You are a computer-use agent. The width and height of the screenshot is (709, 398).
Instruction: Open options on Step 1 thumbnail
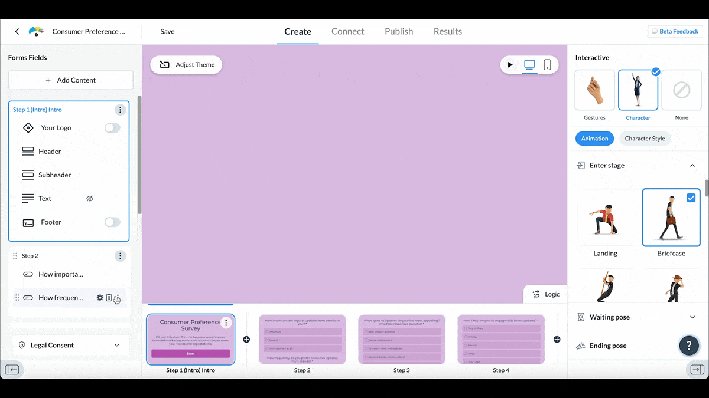tap(226, 323)
